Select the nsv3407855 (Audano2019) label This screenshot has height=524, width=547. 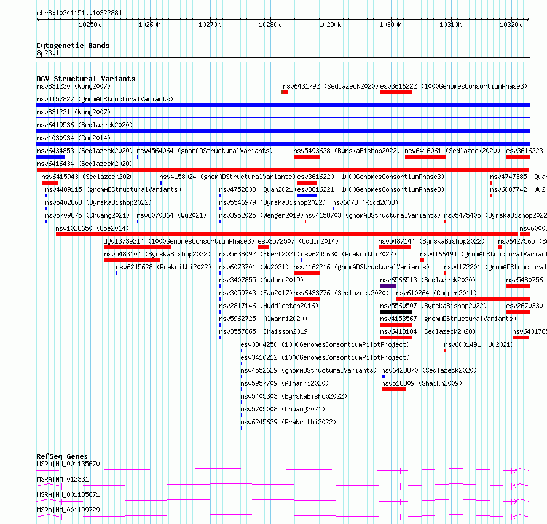pyautogui.click(x=261, y=280)
